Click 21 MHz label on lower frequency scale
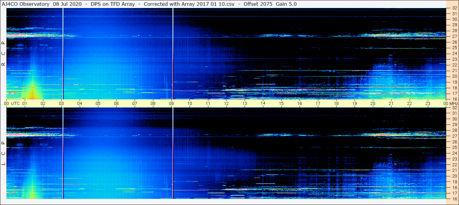The height and width of the screenshot is (205, 459). pyautogui.click(x=454, y=170)
